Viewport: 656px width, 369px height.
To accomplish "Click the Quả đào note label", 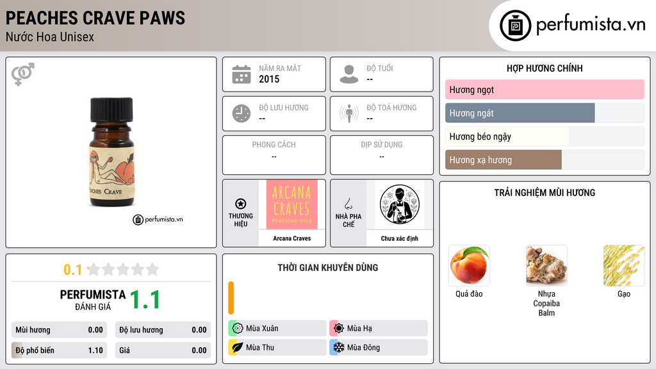I will pos(469,293).
